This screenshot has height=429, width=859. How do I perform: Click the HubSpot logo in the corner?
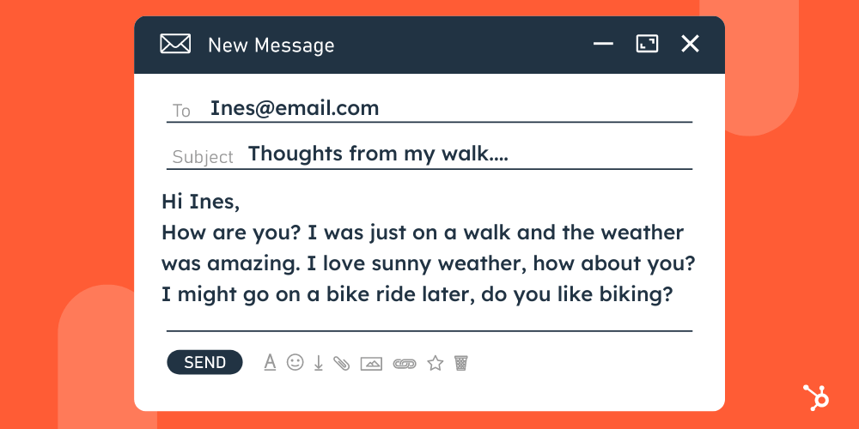click(x=815, y=398)
